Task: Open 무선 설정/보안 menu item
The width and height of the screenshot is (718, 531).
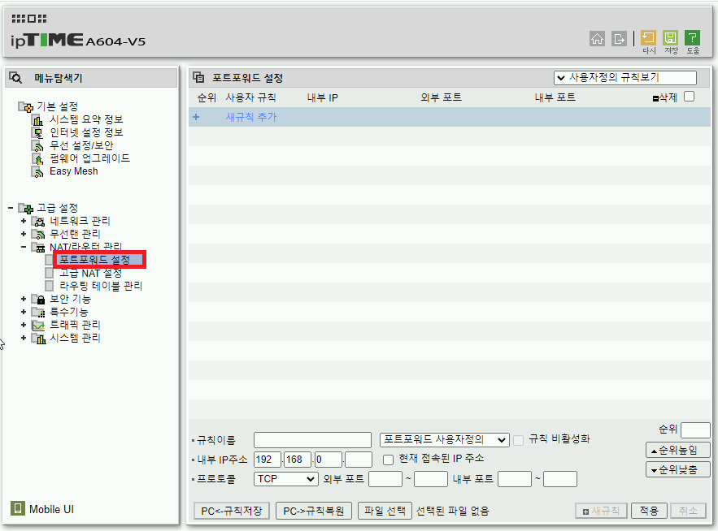Action: point(81,145)
